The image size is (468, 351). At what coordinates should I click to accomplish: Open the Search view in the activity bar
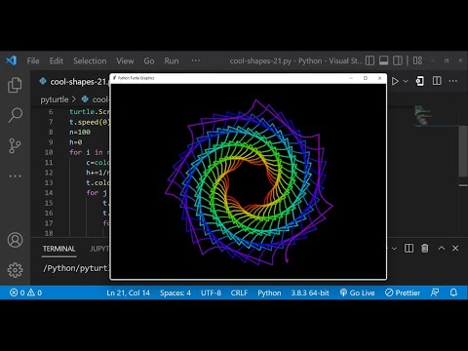[15, 115]
